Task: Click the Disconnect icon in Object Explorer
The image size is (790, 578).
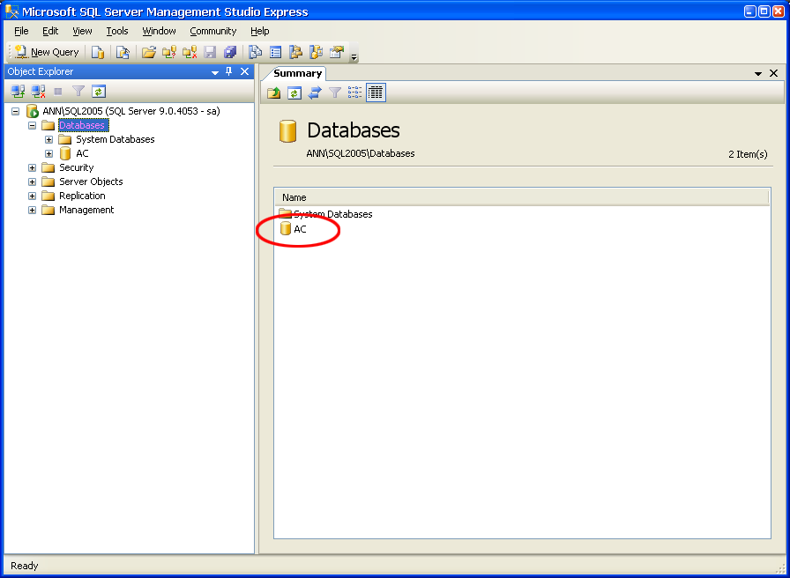Action: (38, 91)
